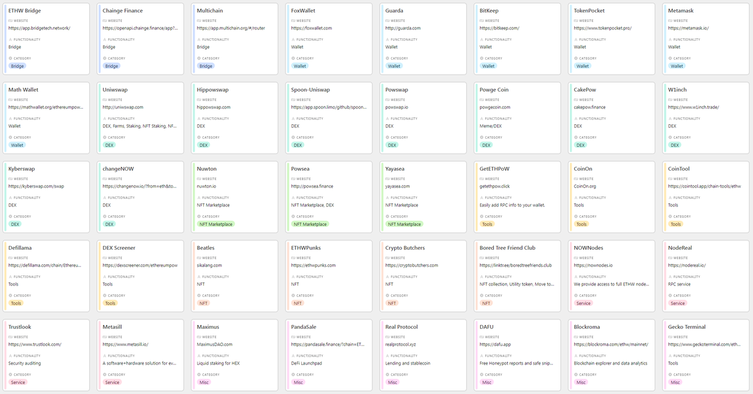Viewport: 753px width, 394px height.
Task: Visit the foxwallet.com link
Action: (311, 28)
